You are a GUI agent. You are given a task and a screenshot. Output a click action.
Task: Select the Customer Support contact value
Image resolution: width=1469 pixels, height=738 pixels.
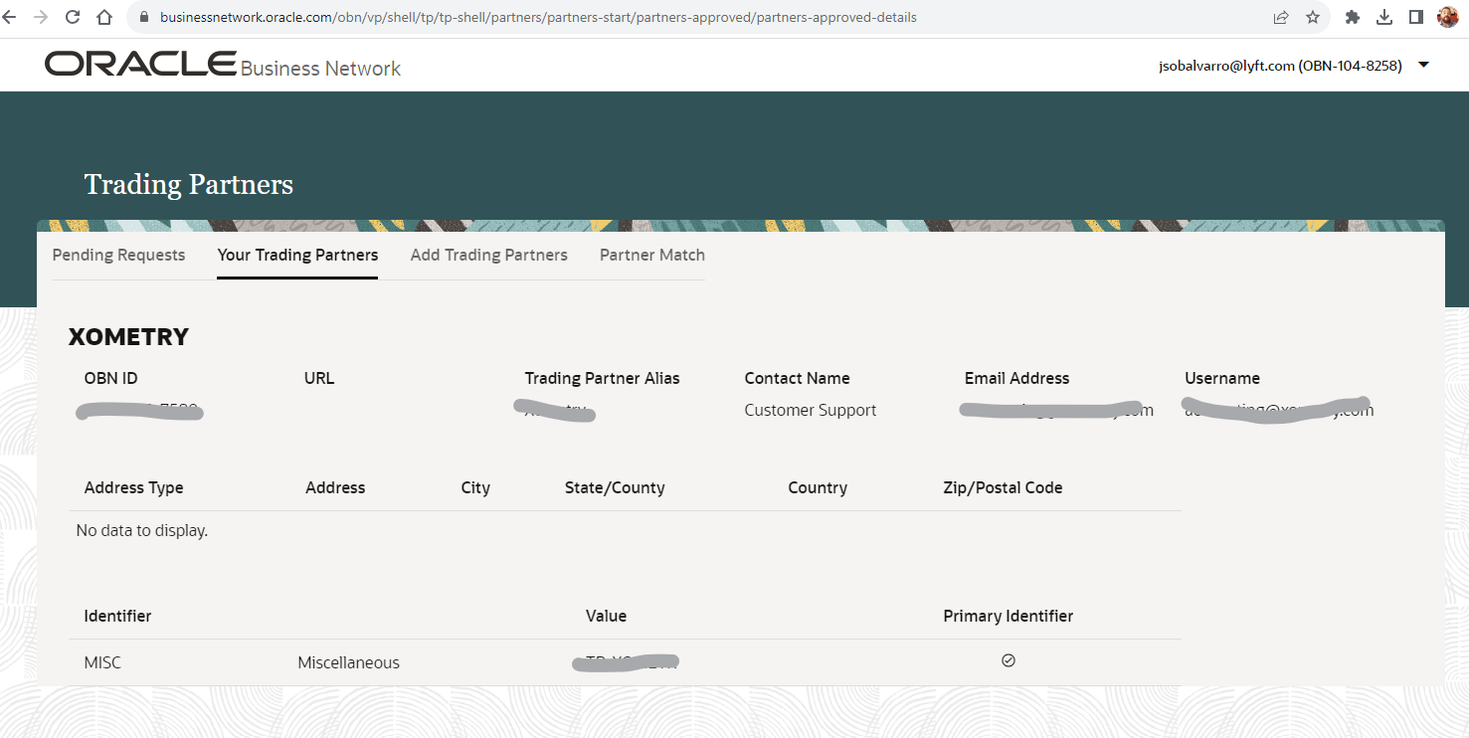click(x=811, y=410)
